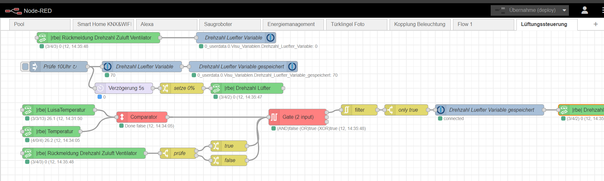The image size is (604, 181).
Task: Open the Smart Home KNX&WIFI tab
Action: (103, 24)
